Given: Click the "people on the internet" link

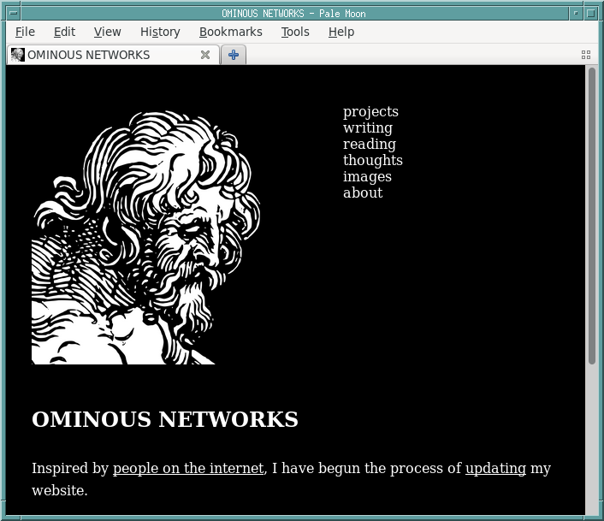Looking at the screenshot, I should tap(188, 469).
